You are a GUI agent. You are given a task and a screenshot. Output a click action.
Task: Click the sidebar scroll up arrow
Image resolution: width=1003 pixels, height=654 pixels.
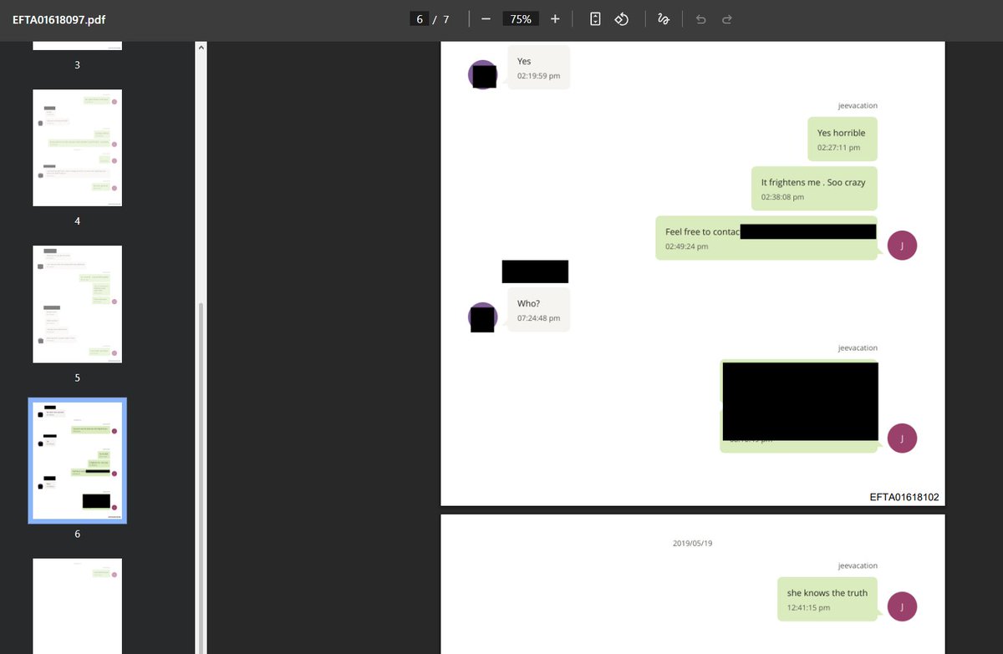coord(200,48)
